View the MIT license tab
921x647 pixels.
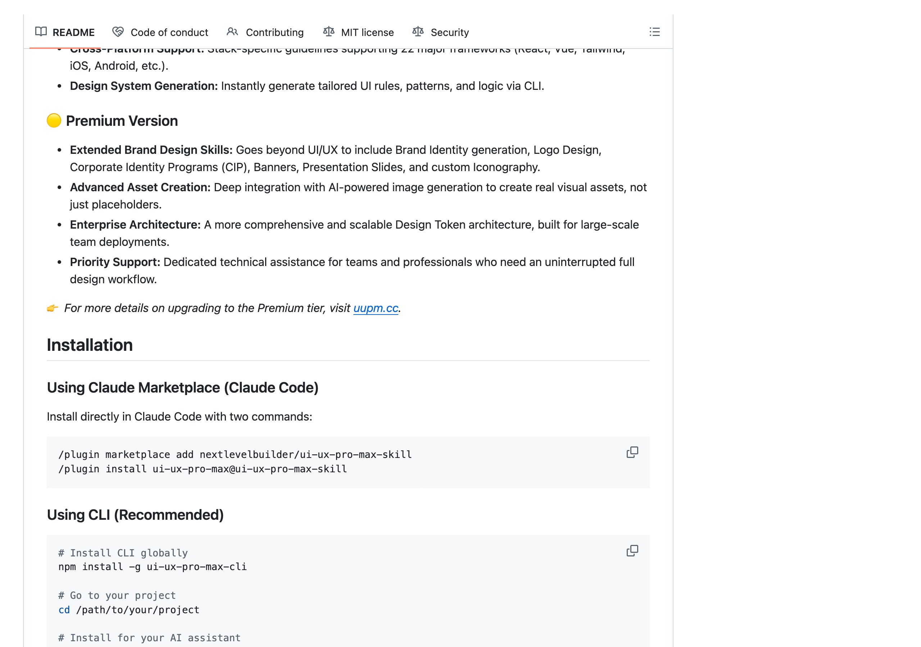point(359,32)
